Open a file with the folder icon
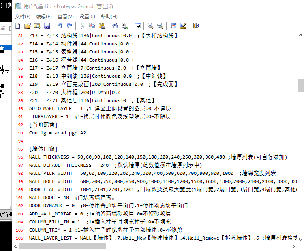Screen dimensions: 304x251 tap(28, 26)
